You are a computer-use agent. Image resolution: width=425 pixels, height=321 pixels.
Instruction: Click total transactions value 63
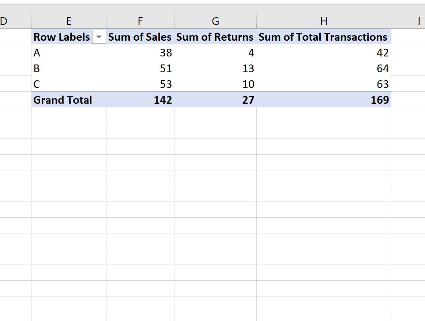pos(324,84)
